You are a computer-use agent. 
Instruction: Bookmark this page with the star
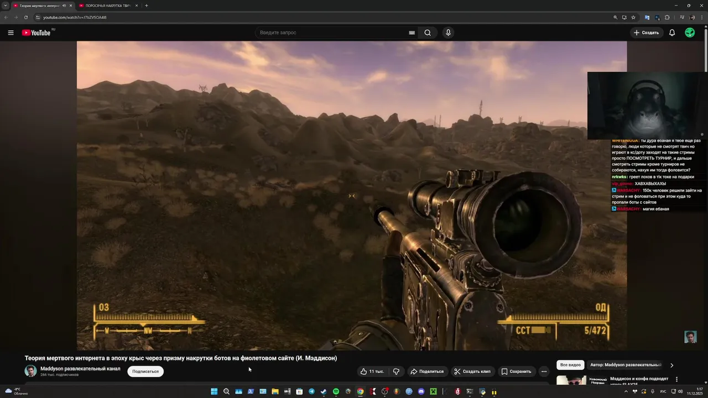click(633, 17)
